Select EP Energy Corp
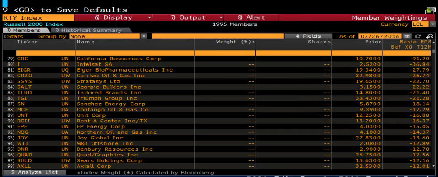The height and width of the screenshot is (177, 438). [x=101, y=127]
